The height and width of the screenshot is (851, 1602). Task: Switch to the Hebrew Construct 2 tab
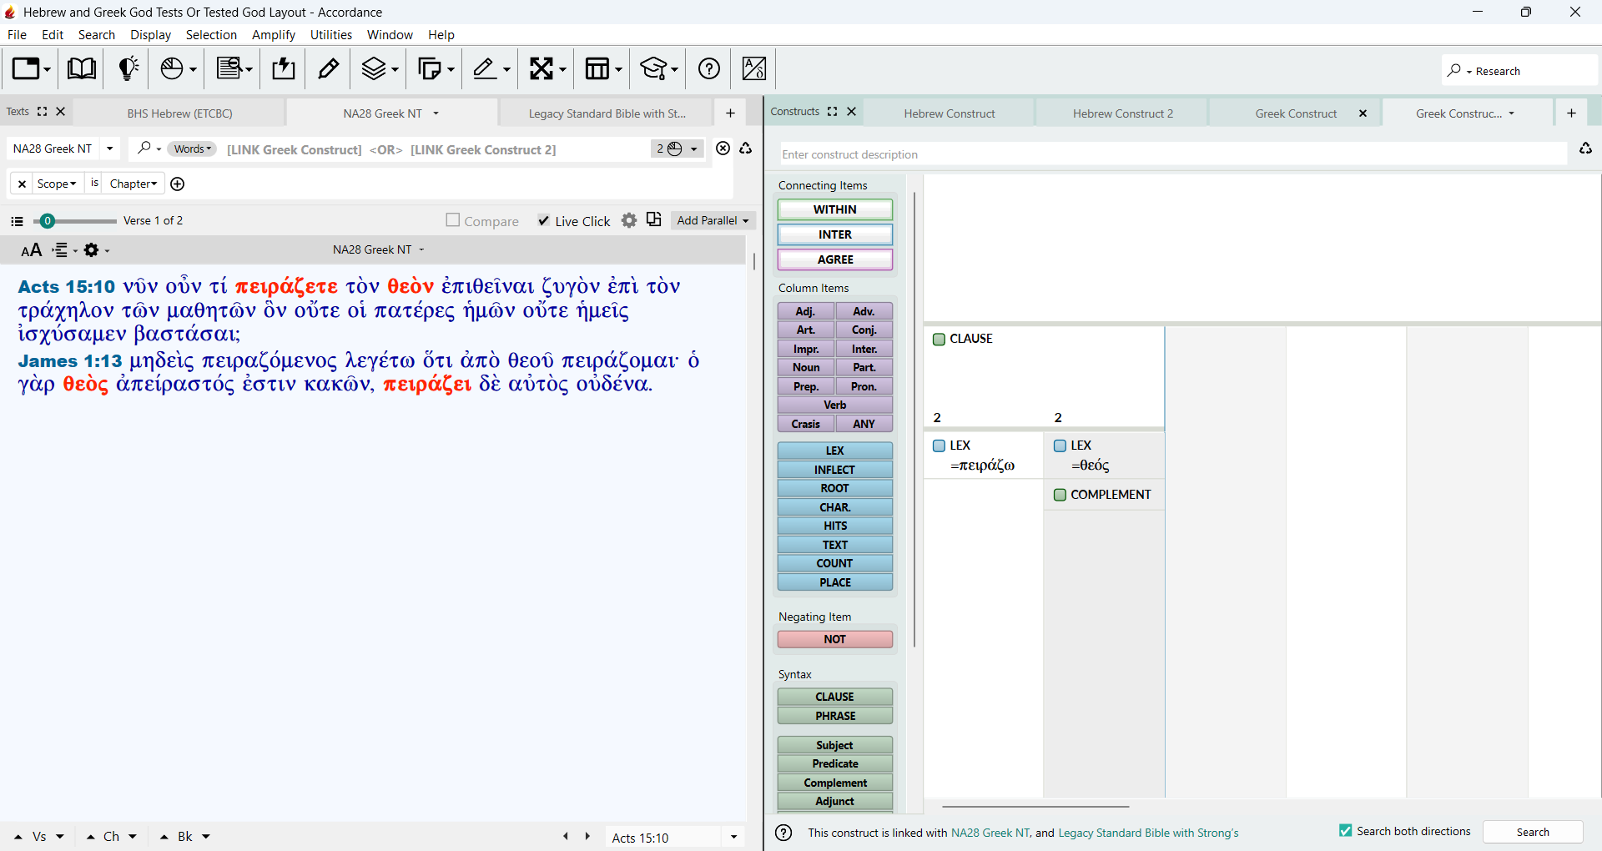pyautogui.click(x=1122, y=113)
